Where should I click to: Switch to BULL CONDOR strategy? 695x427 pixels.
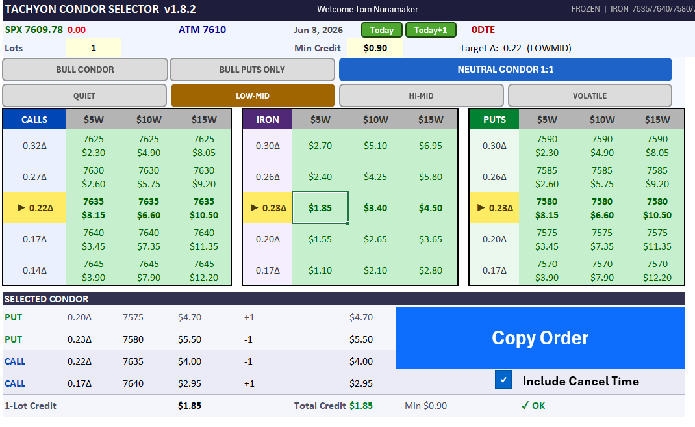coord(85,70)
